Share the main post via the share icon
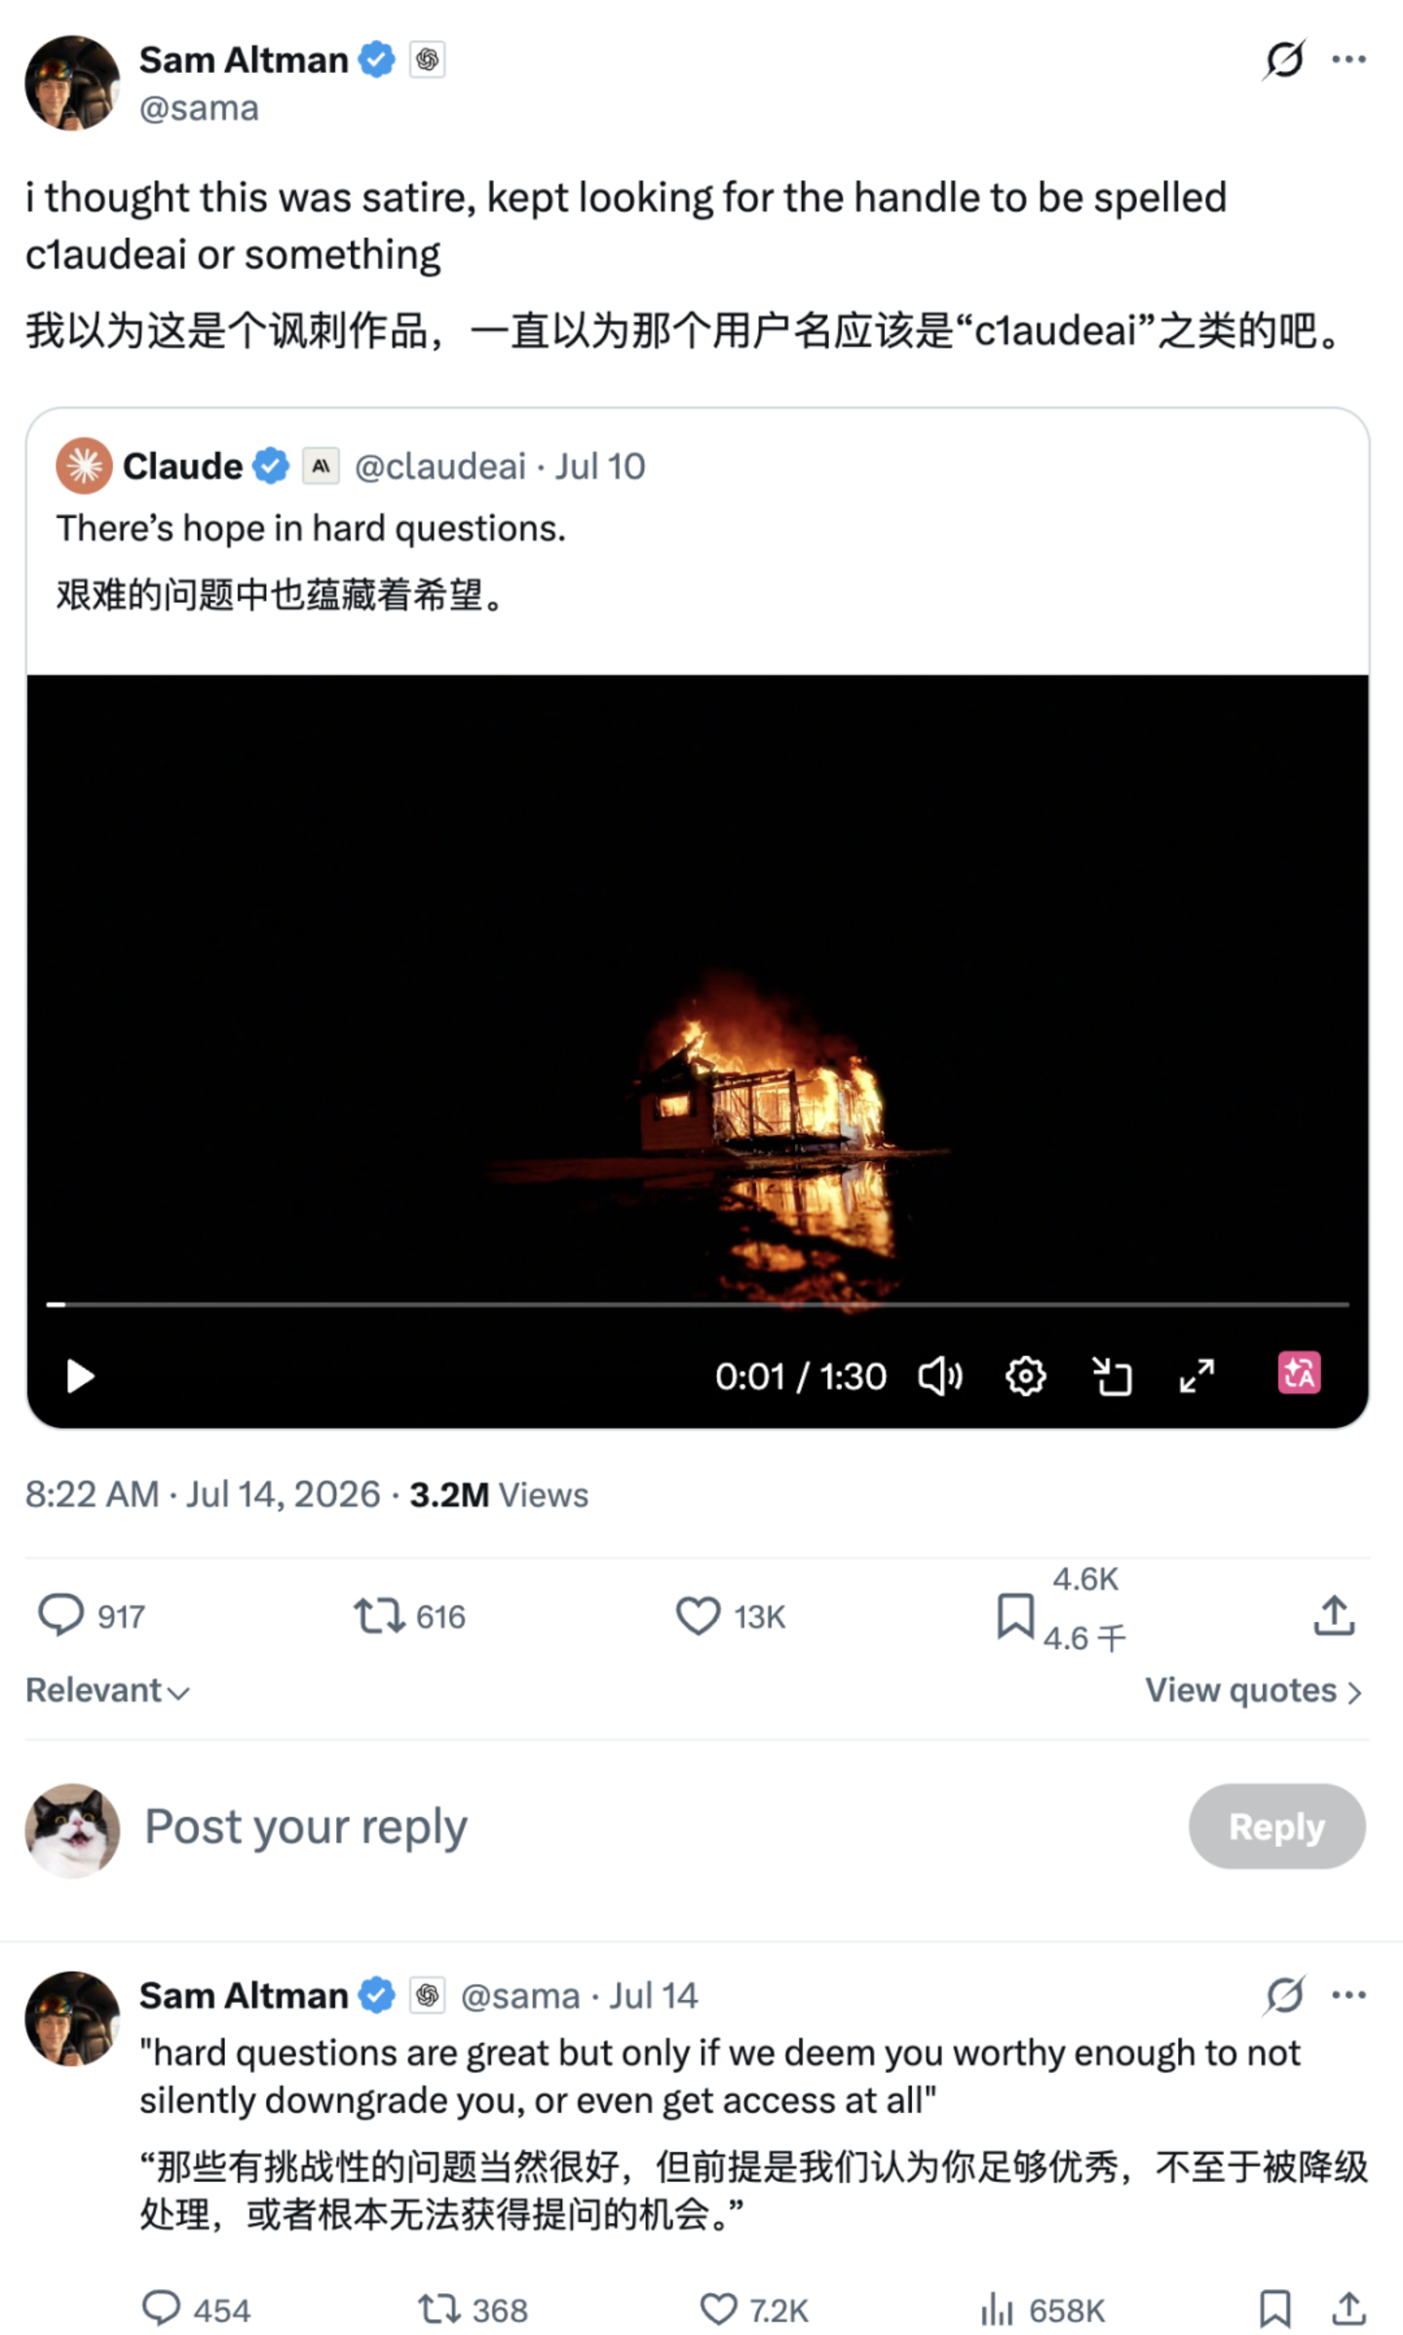The image size is (1403, 2335). 1334,1615
